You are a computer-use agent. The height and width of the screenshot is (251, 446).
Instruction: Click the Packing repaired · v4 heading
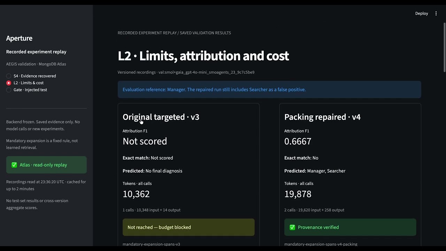(322, 117)
